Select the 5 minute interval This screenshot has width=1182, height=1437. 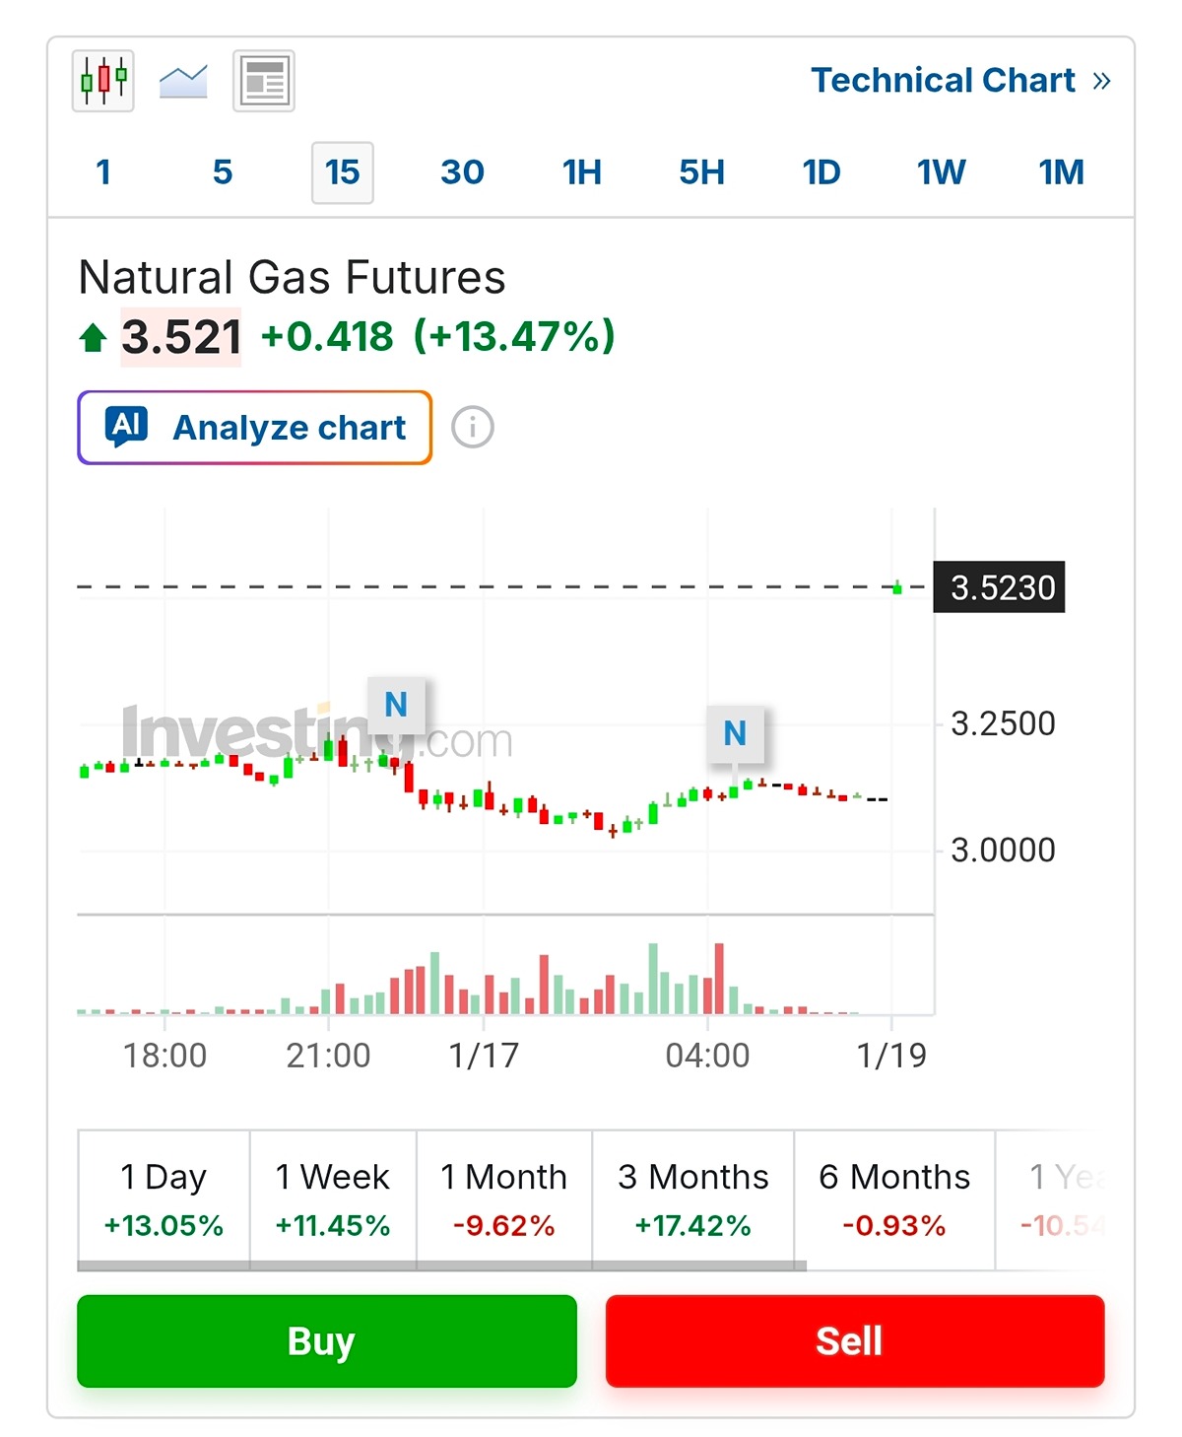(223, 172)
